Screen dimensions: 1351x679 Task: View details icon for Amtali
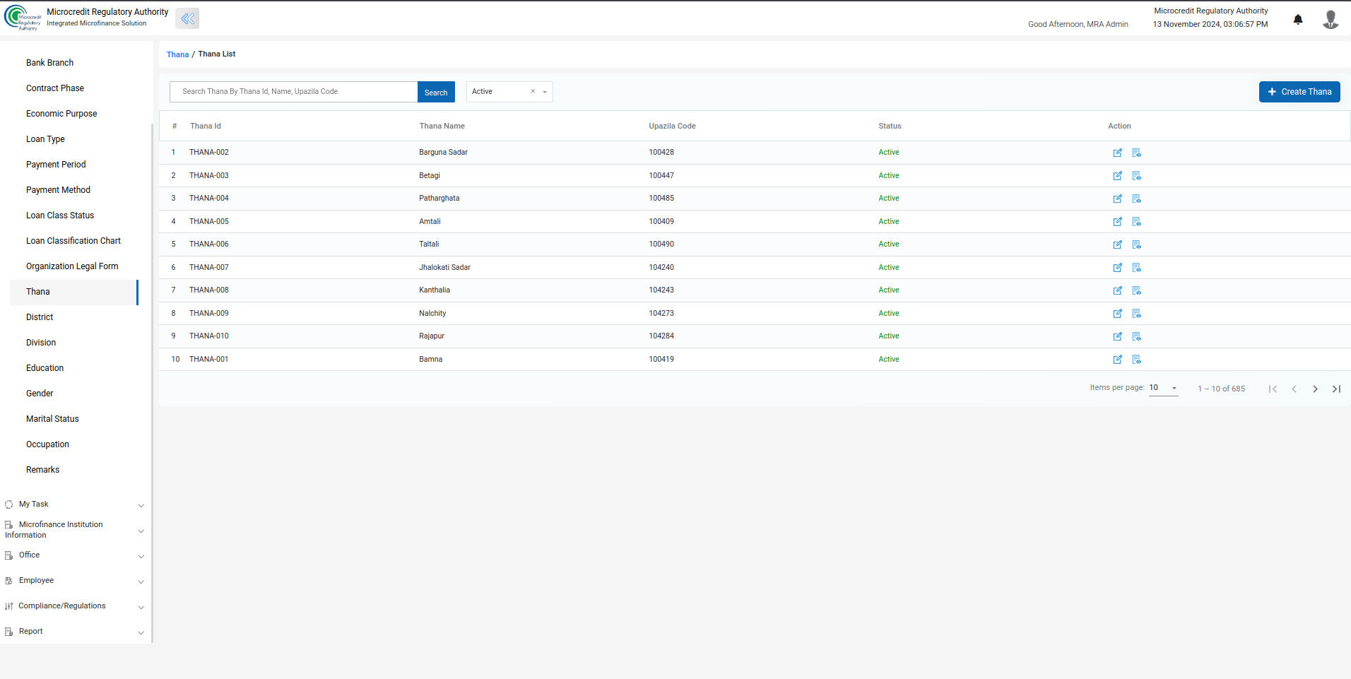1136,222
